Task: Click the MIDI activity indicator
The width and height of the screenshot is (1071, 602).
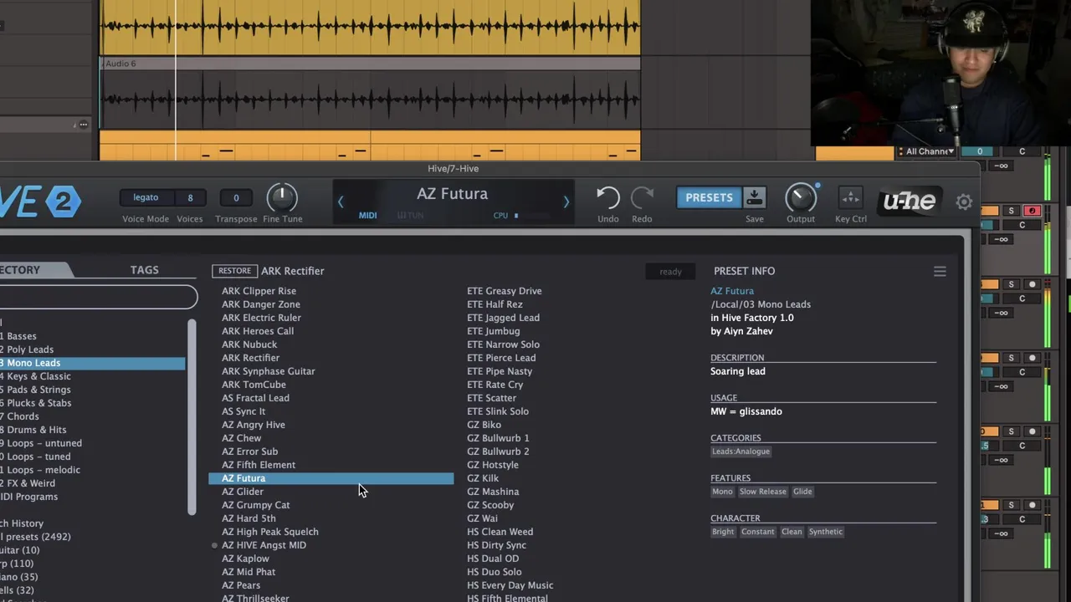Action: (x=367, y=216)
